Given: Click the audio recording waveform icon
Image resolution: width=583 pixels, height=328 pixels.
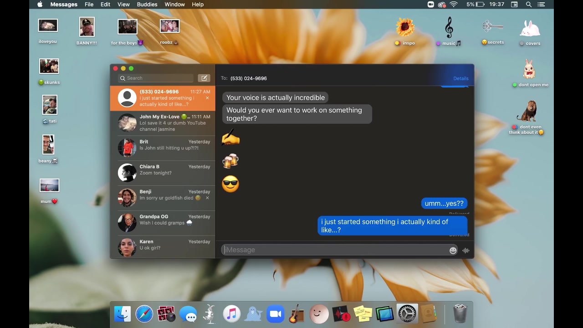Looking at the screenshot, I should tap(465, 250).
